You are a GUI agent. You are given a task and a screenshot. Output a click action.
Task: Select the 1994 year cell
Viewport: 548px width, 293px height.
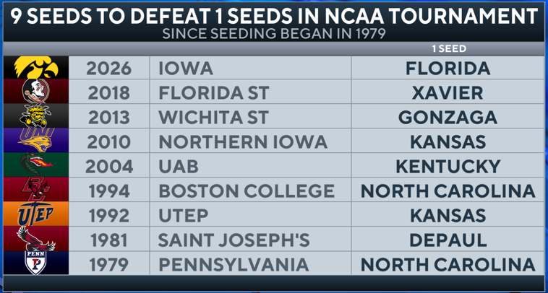point(109,191)
